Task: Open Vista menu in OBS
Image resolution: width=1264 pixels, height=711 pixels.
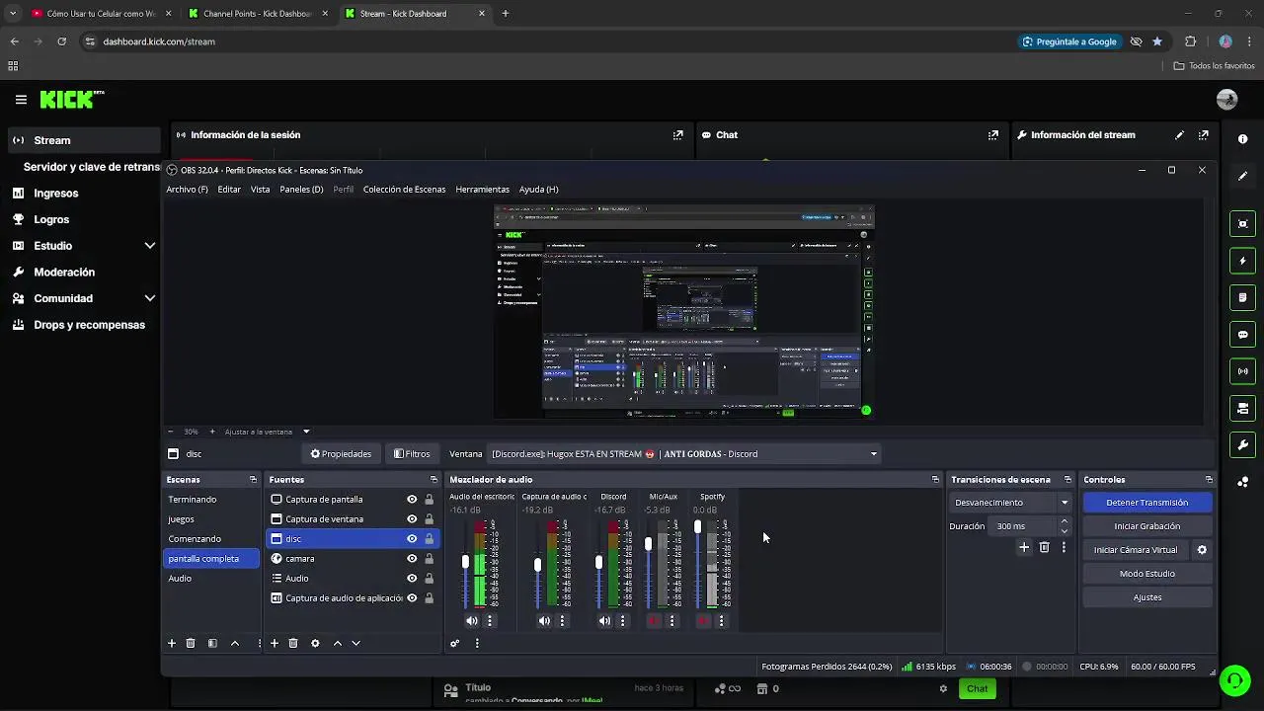Action: pos(260,190)
